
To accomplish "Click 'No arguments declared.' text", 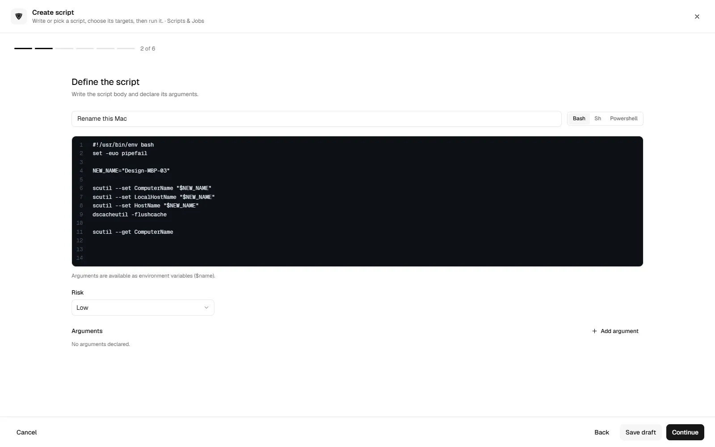I will 101,344.
